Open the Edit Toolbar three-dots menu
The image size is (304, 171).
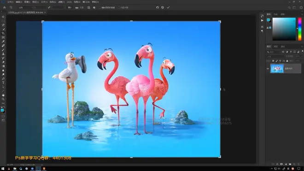[3, 103]
